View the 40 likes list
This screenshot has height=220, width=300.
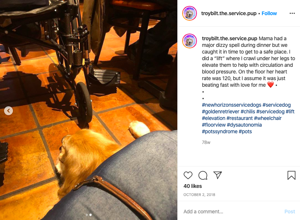192,186
